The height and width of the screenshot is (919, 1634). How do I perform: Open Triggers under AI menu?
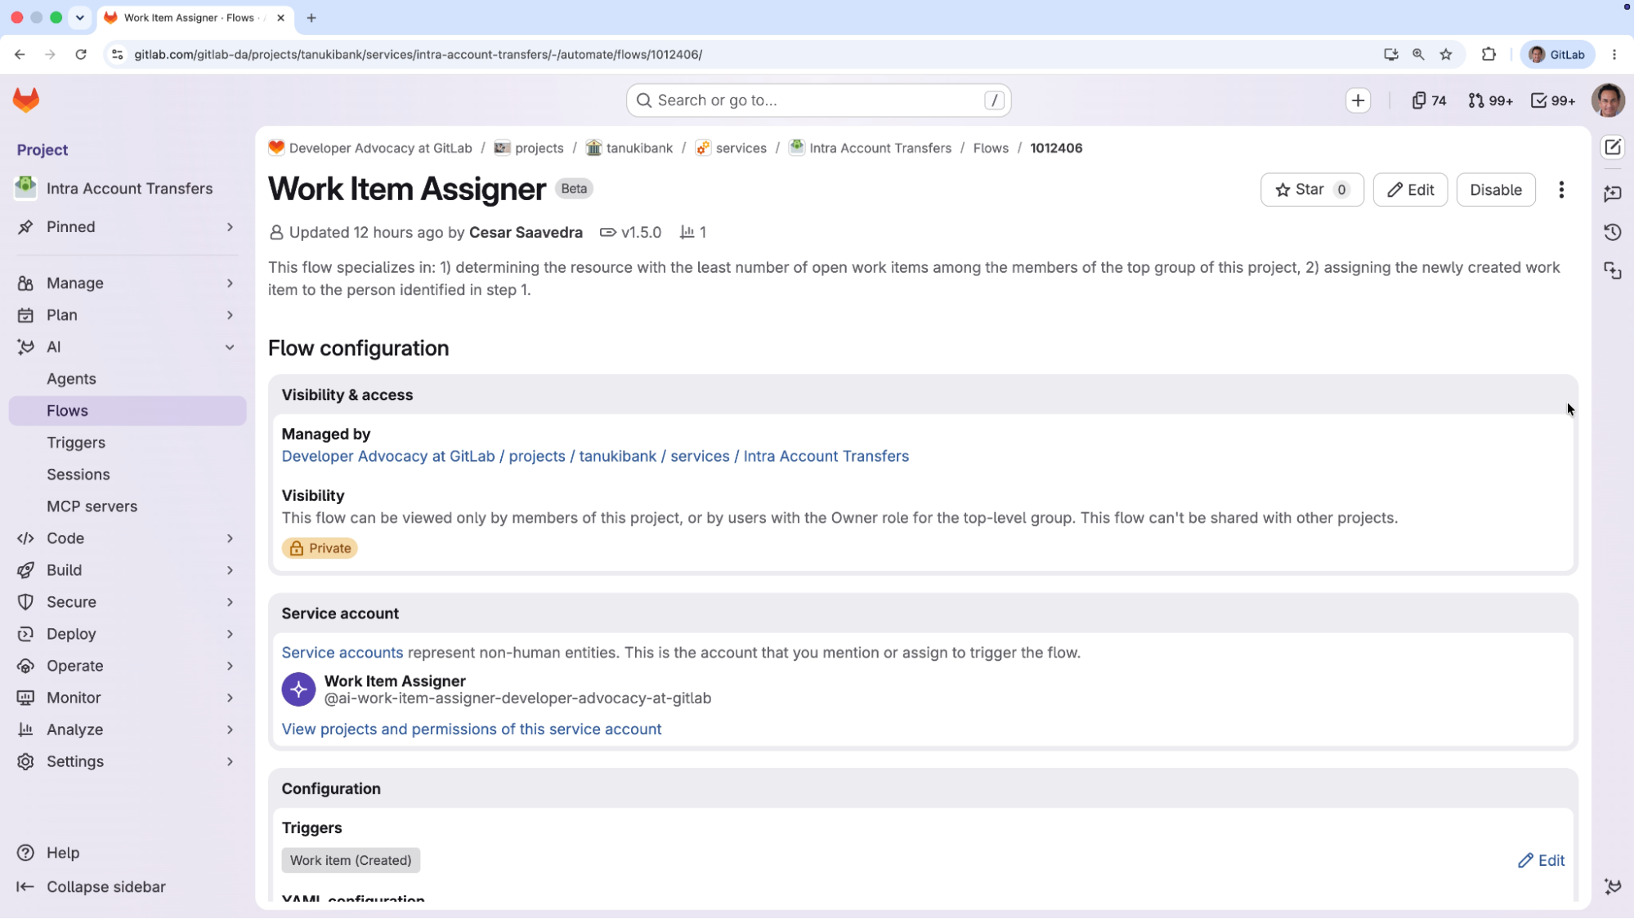point(128,443)
